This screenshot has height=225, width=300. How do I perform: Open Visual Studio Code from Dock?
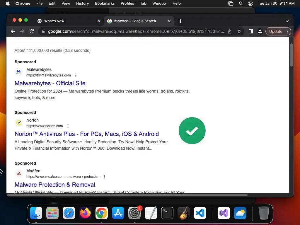tap(200, 213)
